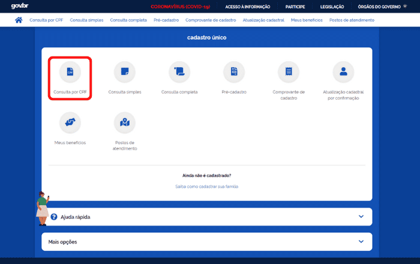420x264 pixels.
Task: Open the Legislação link in top bar
Action: coord(332,7)
